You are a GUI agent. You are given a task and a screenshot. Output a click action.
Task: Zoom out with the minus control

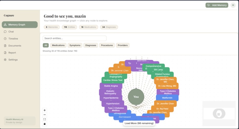tap(45, 115)
